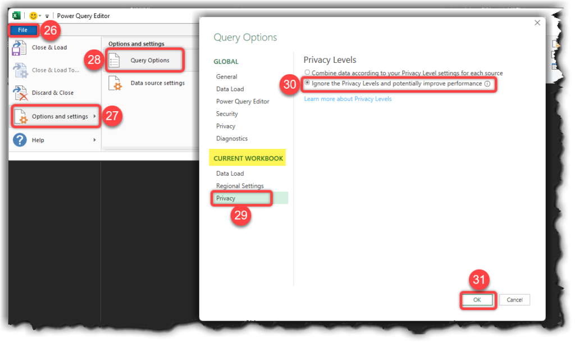Select the Discard & Close menu label
575x342 pixels.
(52, 93)
